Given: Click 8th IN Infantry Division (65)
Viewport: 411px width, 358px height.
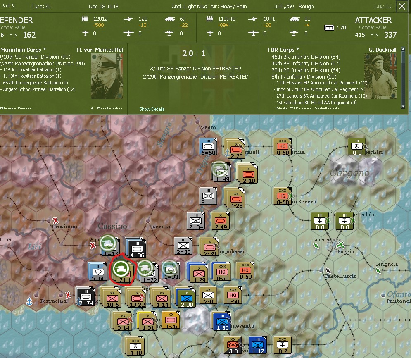Looking at the screenshot, I should click(x=304, y=76).
